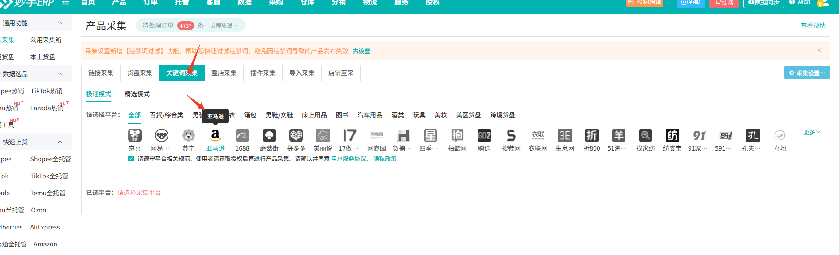Image resolution: width=840 pixels, height=255 pixels.
Task: Filter platforms by 男鞋/女鞋 category
Action: 279,115
